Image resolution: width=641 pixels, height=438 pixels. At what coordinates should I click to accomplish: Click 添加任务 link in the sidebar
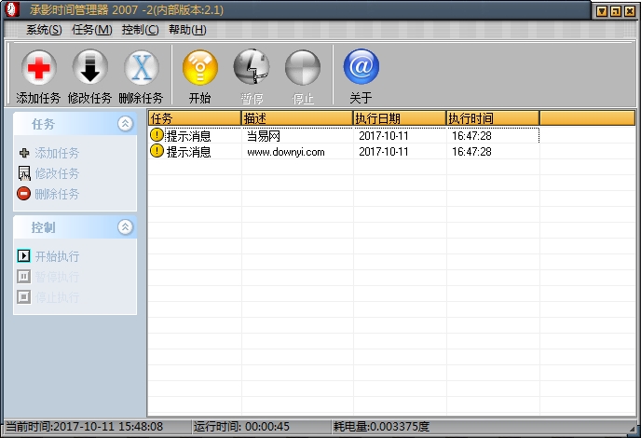[56, 153]
